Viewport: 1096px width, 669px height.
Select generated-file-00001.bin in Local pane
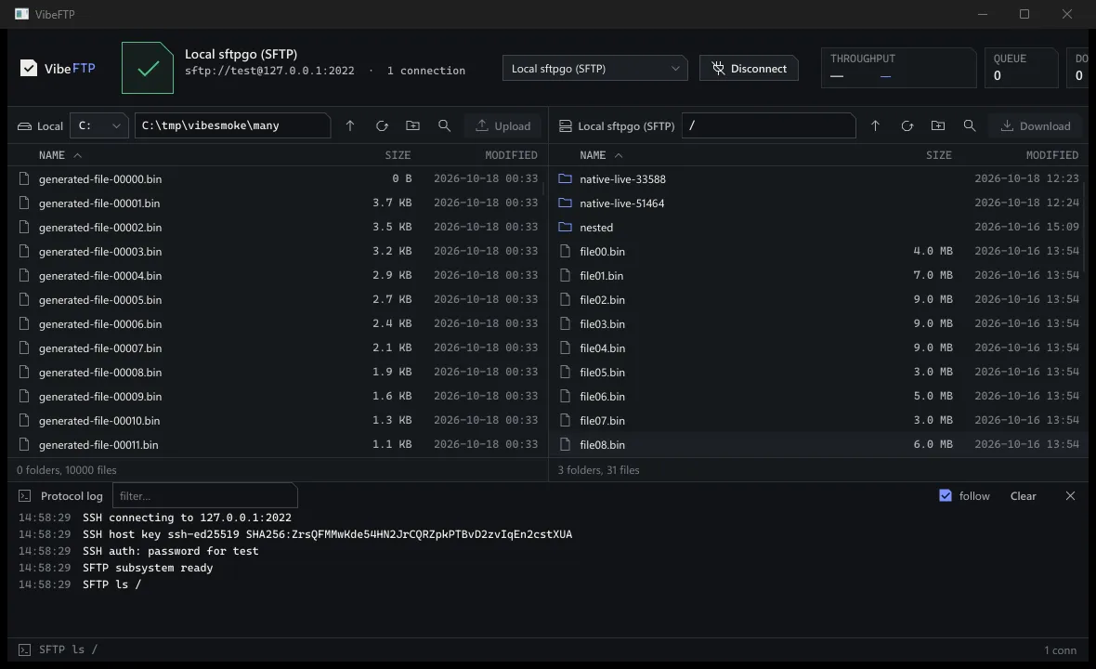(x=278, y=203)
